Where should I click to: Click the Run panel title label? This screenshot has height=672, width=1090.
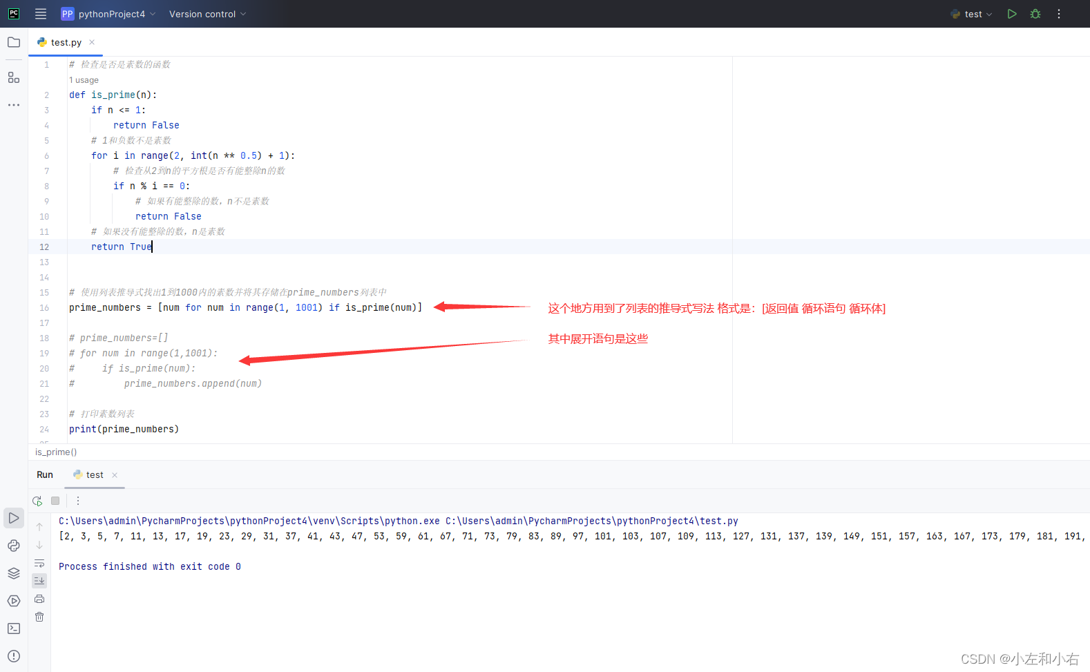pos(45,475)
